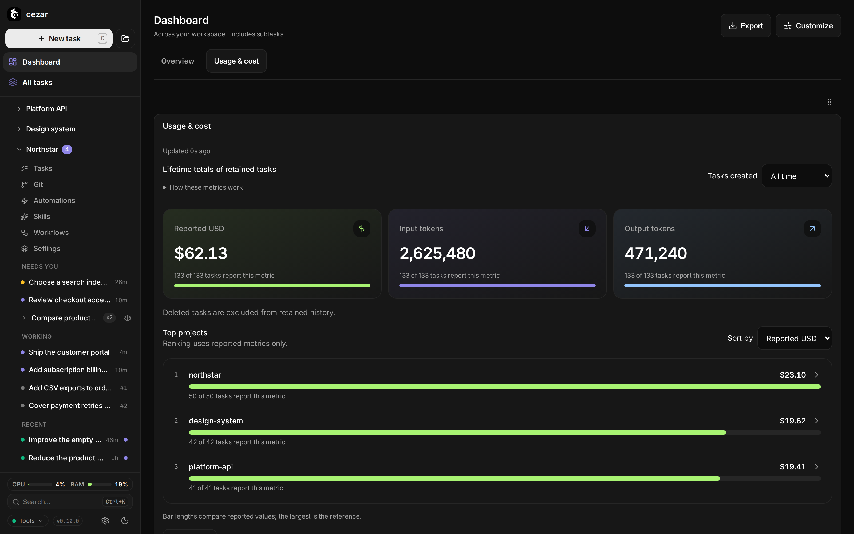Click the Customize button
This screenshot has width=854, height=534.
click(808, 26)
